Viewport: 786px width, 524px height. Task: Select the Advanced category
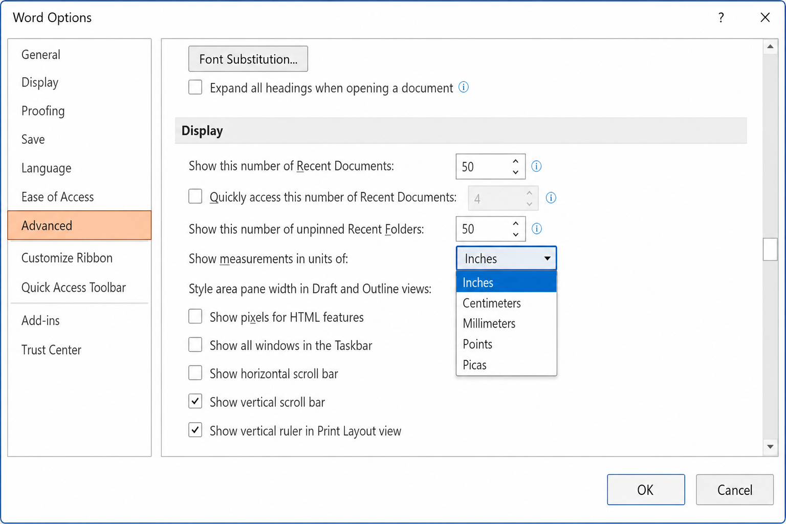[79, 225]
